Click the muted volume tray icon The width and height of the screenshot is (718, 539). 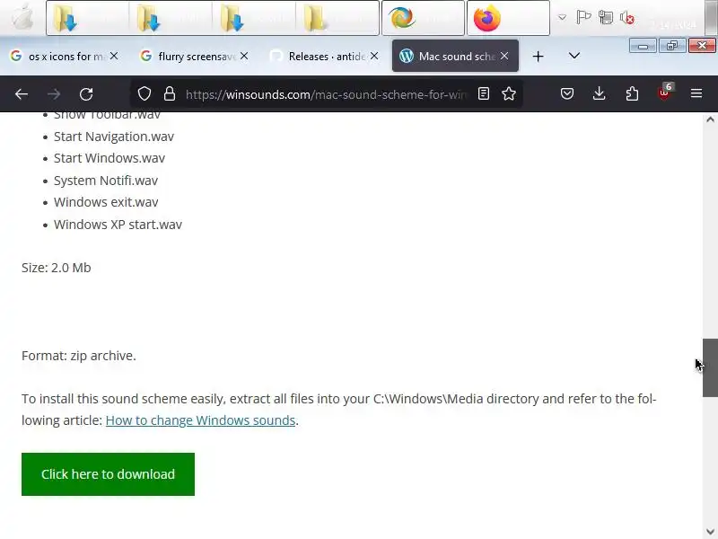pos(626,18)
